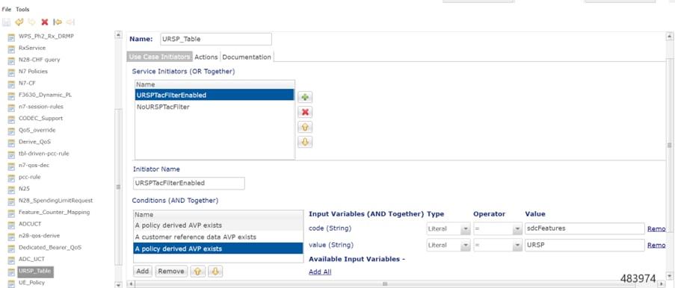Select Feature_Counter_Mapping in the tree
This screenshot has height=288, width=675.
(55, 212)
